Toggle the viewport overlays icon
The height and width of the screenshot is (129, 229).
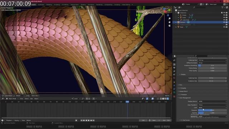[x=153, y=99]
